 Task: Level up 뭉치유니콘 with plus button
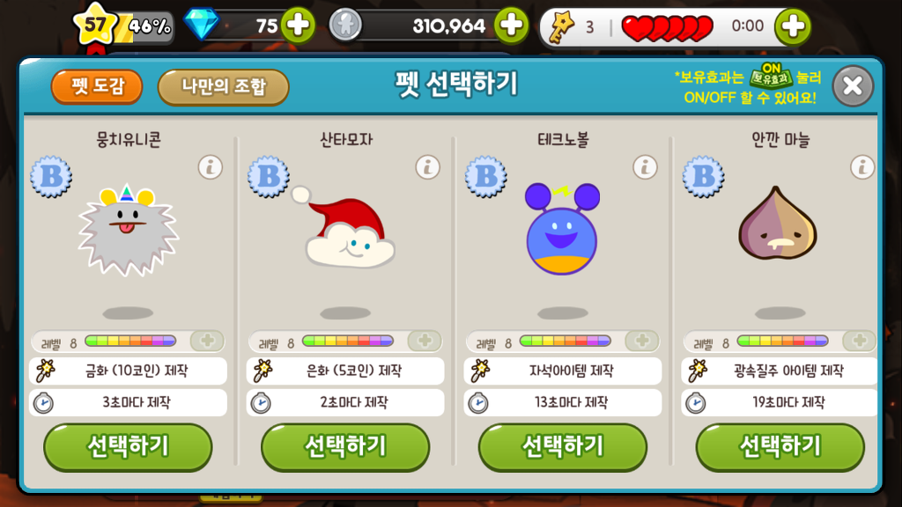[x=207, y=341]
